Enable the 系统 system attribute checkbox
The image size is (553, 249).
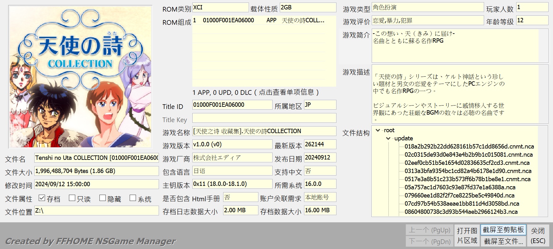click(x=133, y=198)
